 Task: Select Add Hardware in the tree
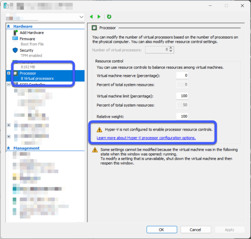pyautogui.click(x=32, y=33)
